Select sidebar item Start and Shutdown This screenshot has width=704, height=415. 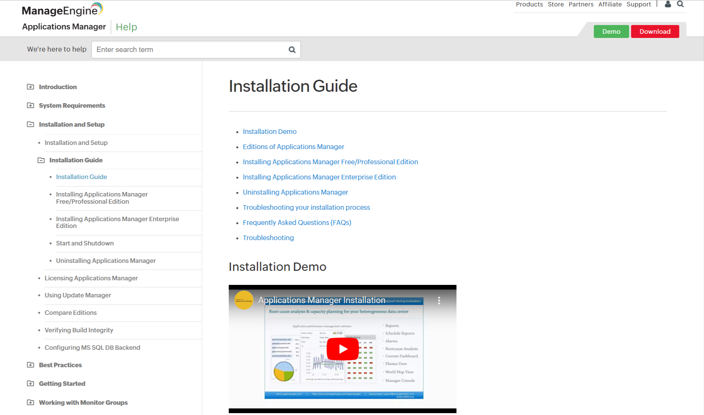point(85,243)
